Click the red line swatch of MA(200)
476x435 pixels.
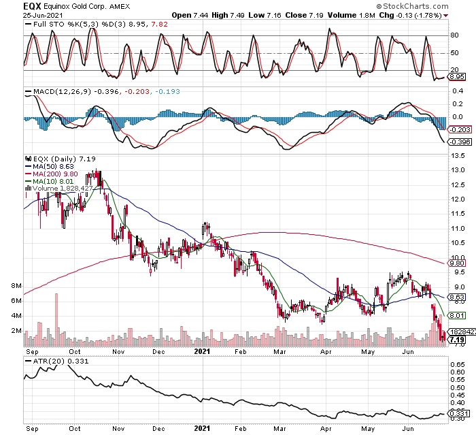tap(29, 174)
